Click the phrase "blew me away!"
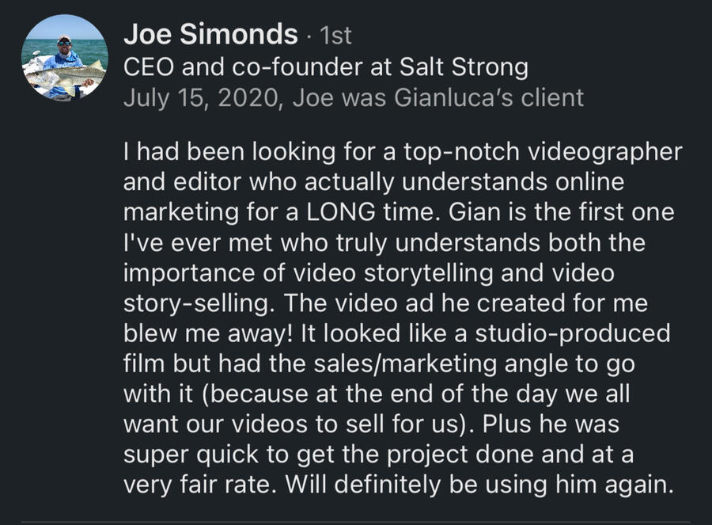The width and height of the screenshot is (712, 525). [208, 333]
